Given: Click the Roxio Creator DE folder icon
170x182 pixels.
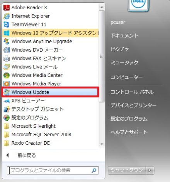Looking at the screenshot, I should click(x=7, y=143).
